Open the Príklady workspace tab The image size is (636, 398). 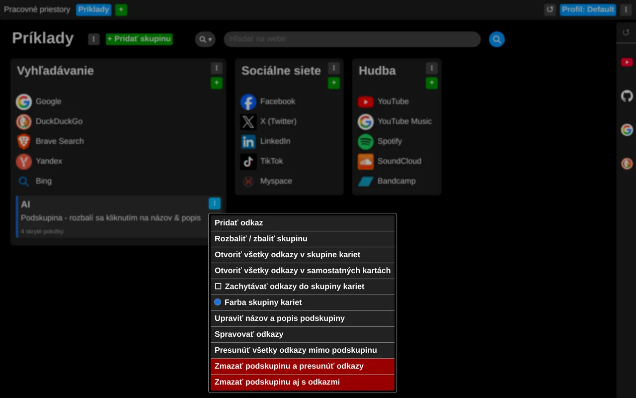click(x=93, y=9)
